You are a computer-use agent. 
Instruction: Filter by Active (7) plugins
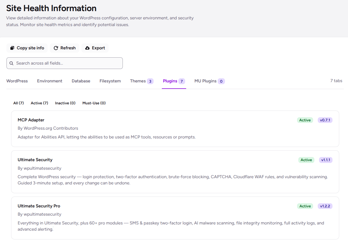[x=39, y=103]
